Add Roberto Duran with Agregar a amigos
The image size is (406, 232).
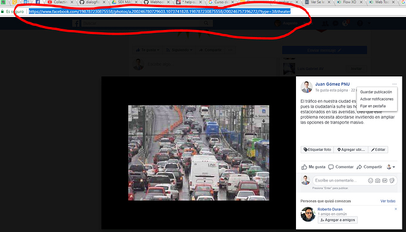click(x=338, y=220)
